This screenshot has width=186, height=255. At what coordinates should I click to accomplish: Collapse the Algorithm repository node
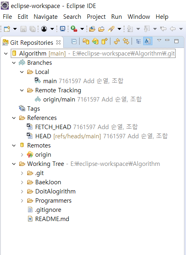(x=6, y=54)
